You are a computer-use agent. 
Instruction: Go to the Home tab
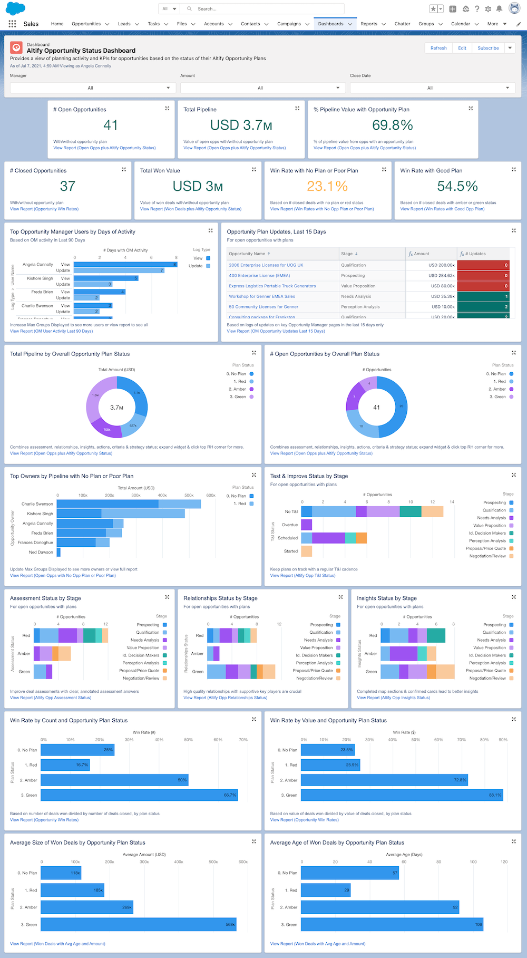[x=57, y=24]
